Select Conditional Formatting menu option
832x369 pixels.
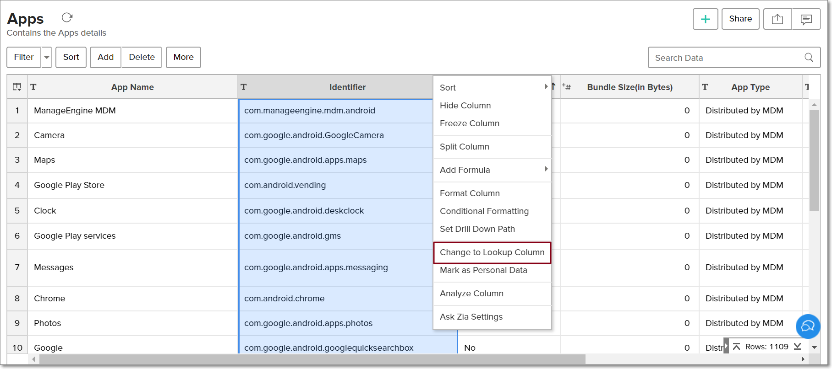click(x=484, y=211)
